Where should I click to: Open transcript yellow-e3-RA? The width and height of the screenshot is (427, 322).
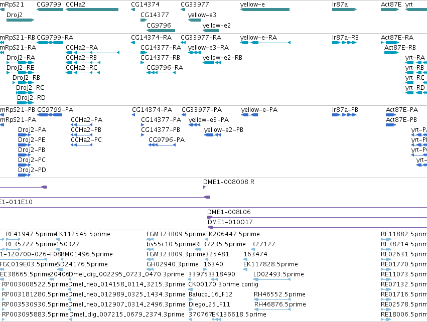(x=209, y=47)
